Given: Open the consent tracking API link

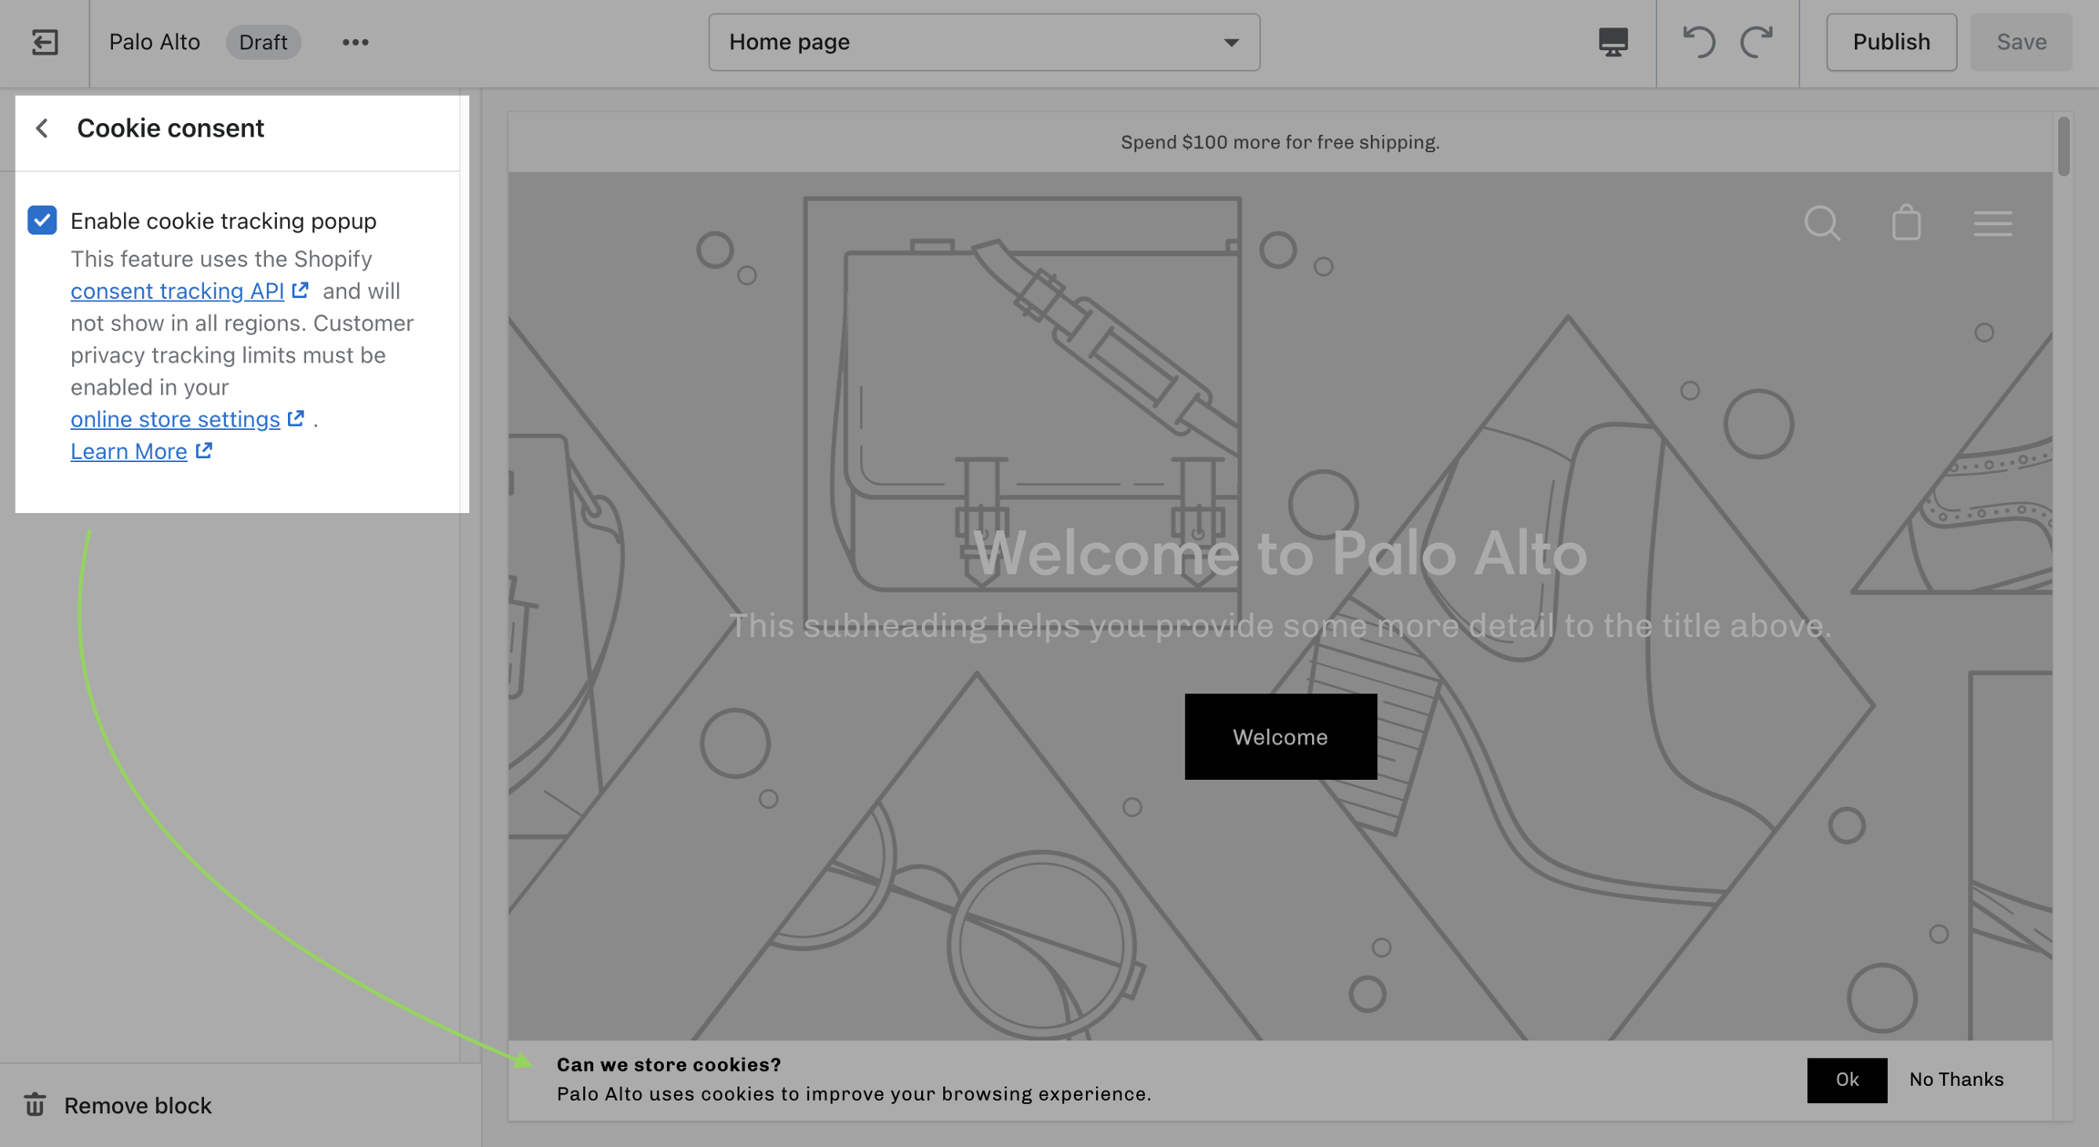Looking at the screenshot, I should point(178,291).
